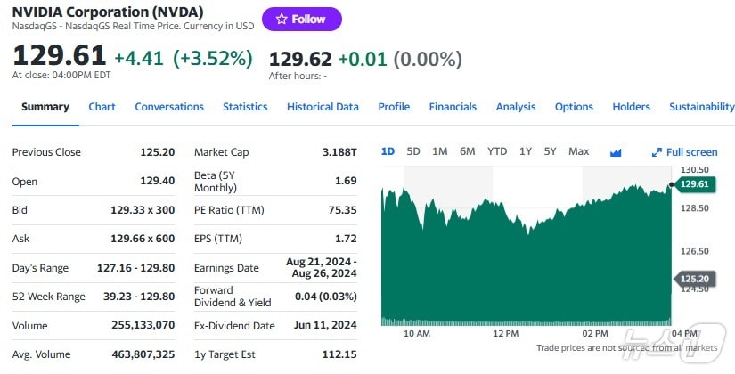735x374 pixels.
Task: Open the Options tab
Action: tap(574, 107)
